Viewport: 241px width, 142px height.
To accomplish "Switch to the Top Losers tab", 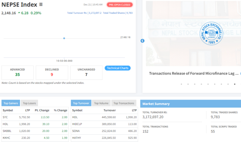I will tap(29, 103).
